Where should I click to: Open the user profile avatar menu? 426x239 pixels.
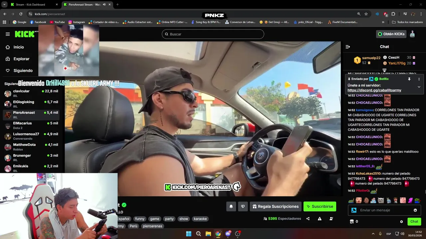(x=412, y=34)
